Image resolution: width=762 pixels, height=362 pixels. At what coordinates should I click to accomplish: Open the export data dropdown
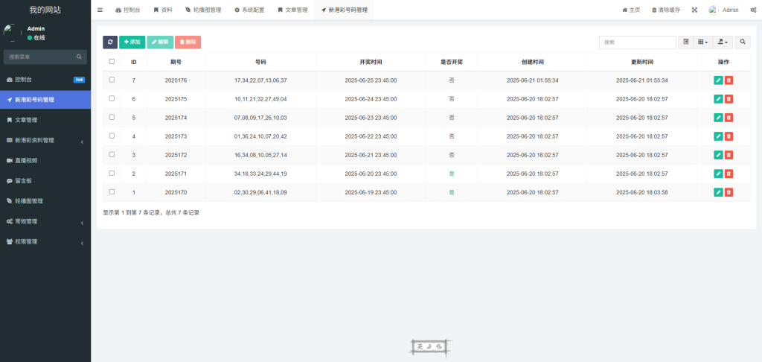coord(723,42)
